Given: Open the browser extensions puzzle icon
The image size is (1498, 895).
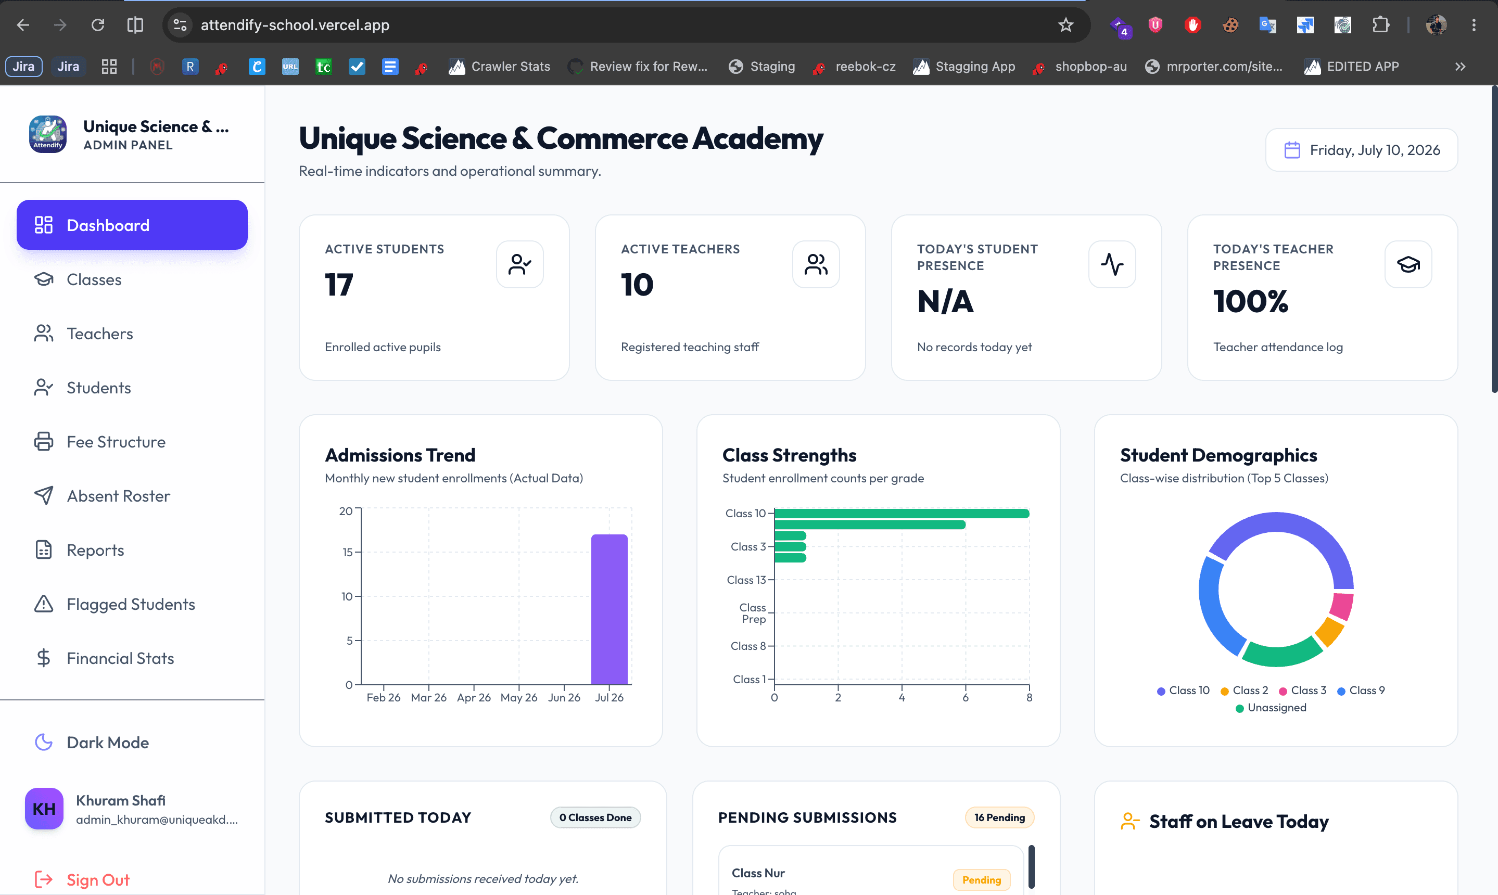Looking at the screenshot, I should [x=1380, y=25].
